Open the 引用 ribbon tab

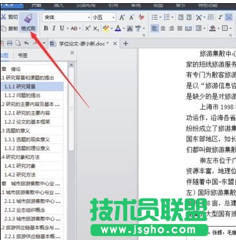[x=113, y=5]
